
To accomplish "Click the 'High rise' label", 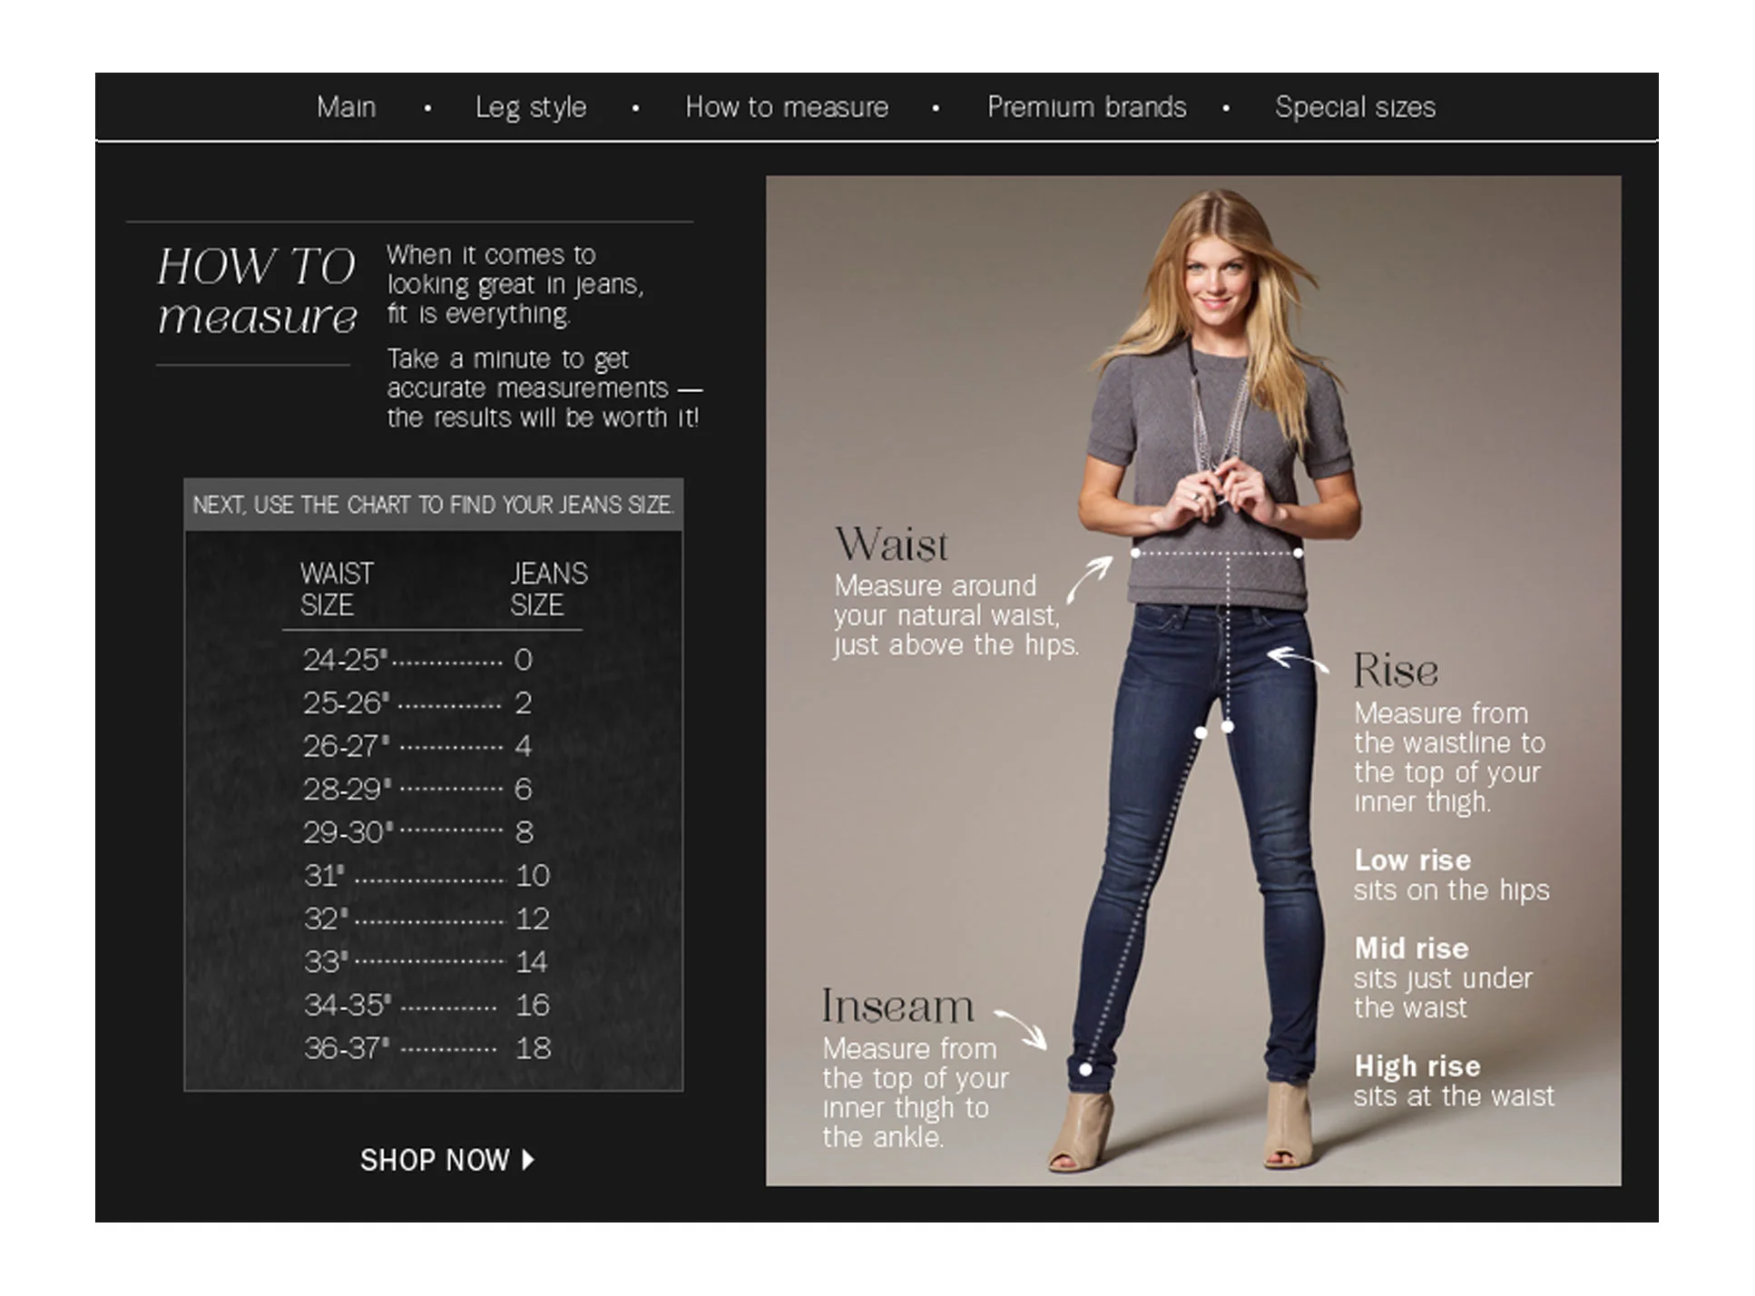I will coord(1417,1066).
